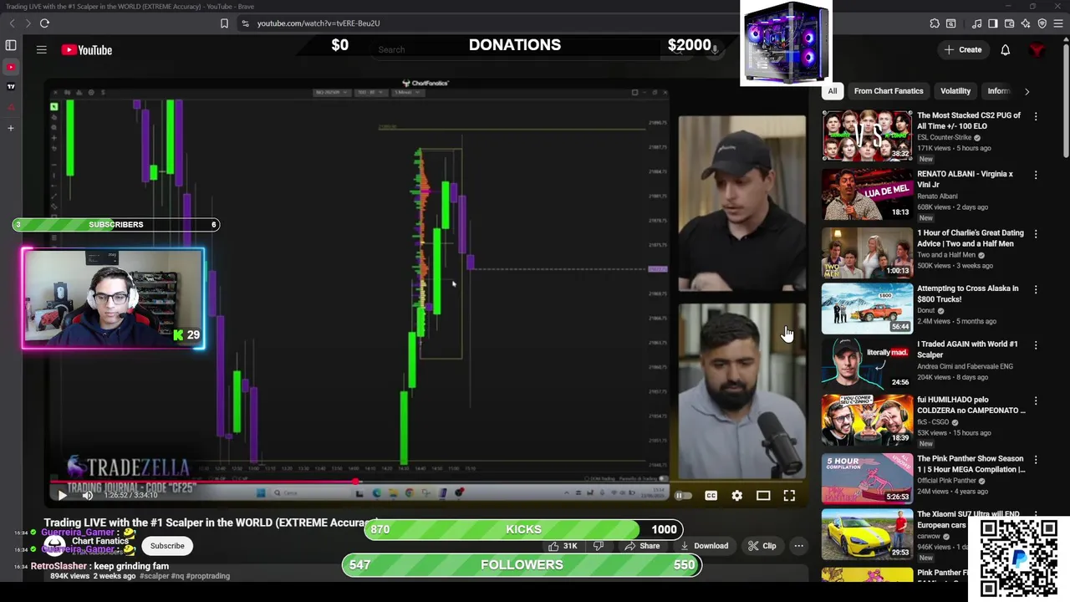Screen dimensions: 1070x602
Task: Show more filter chips with arrow
Action: tap(1027, 91)
